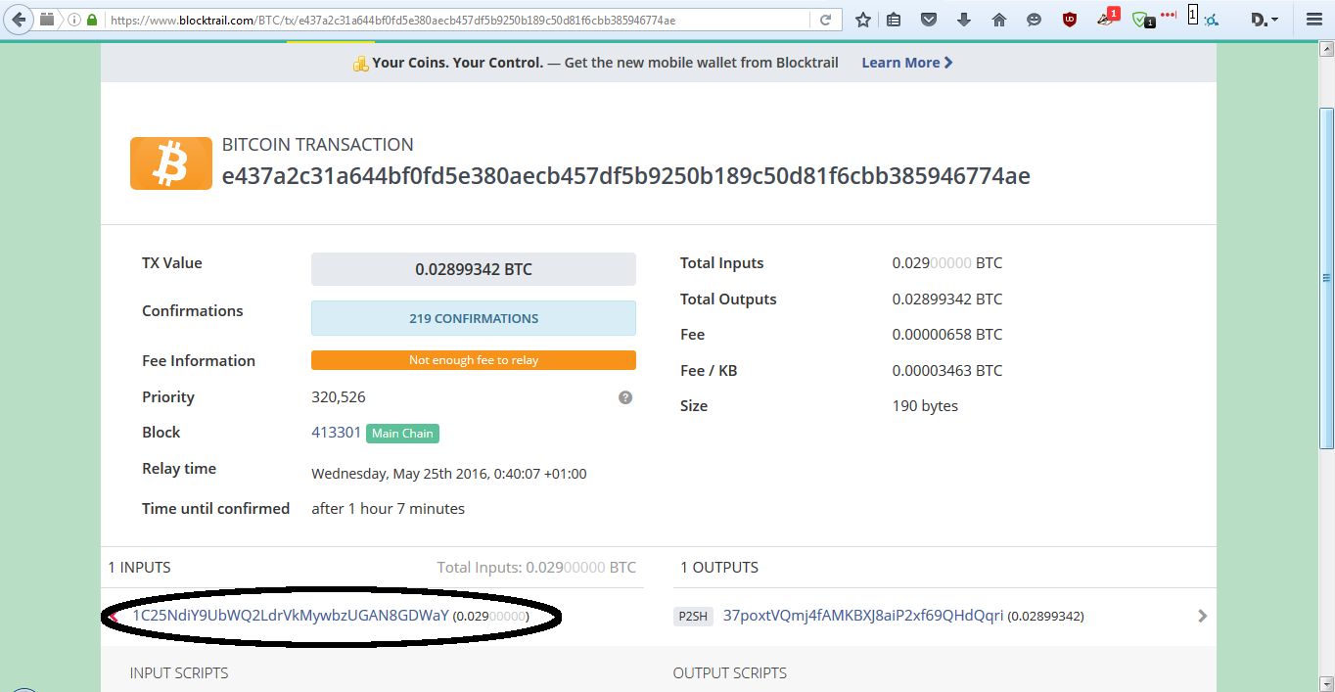
Task: Select the transaction hash e437a2c3... heading
Action: [x=626, y=176]
